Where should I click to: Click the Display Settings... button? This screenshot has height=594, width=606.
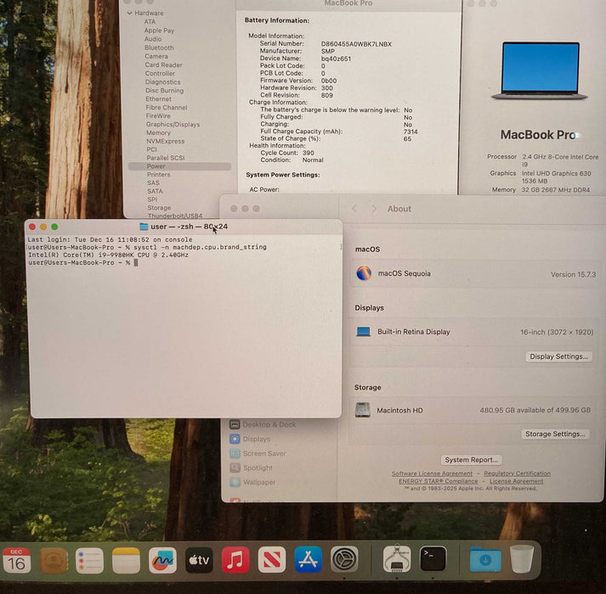[558, 356]
